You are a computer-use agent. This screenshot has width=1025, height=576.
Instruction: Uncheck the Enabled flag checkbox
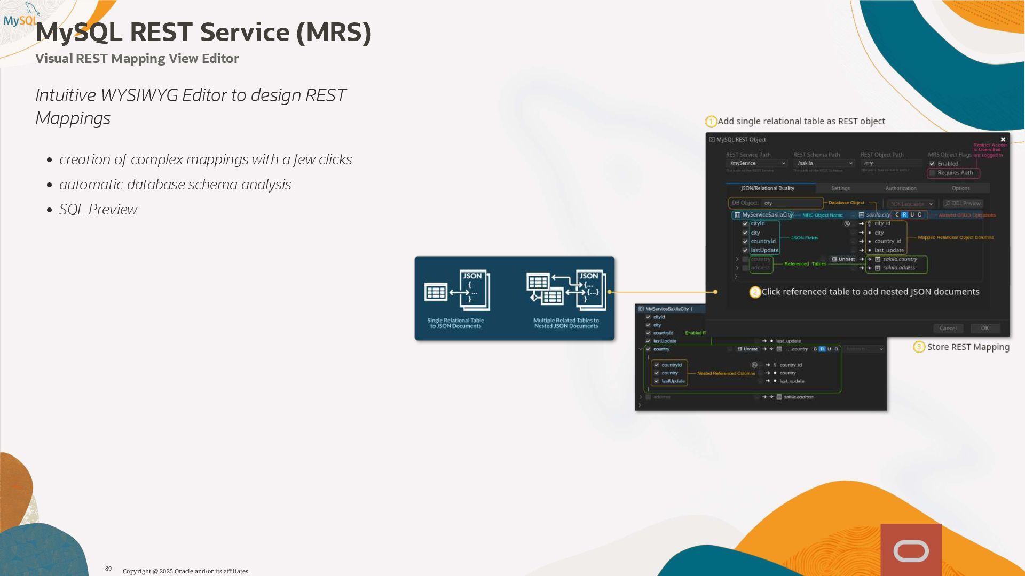tap(932, 164)
